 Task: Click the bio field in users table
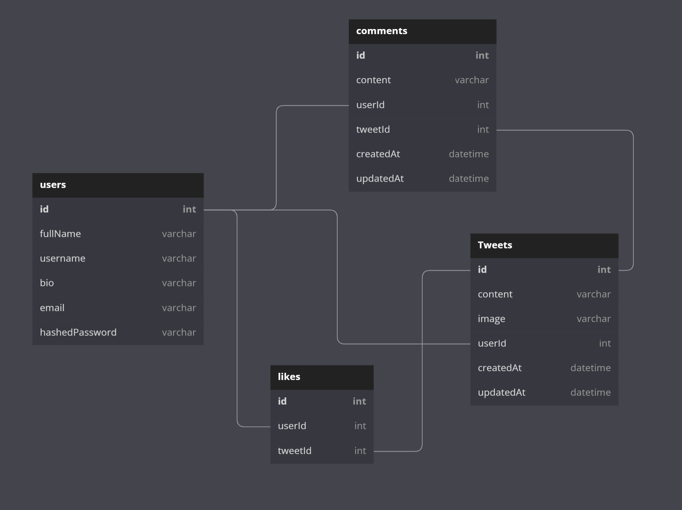[x=118, y=283]
